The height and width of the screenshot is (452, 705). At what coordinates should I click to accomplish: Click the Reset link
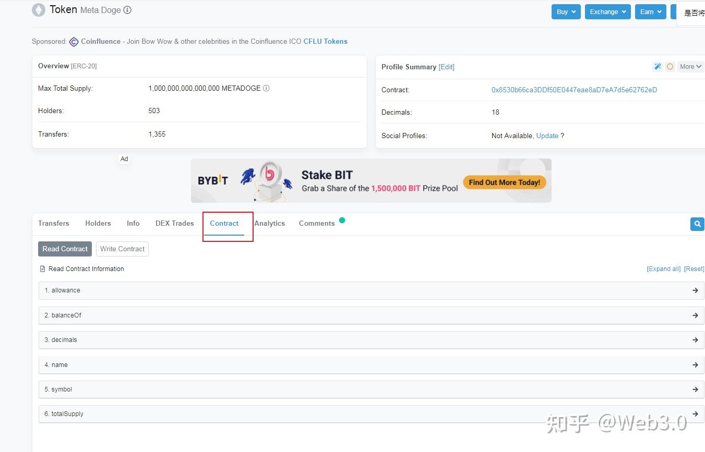pos(694,269)
